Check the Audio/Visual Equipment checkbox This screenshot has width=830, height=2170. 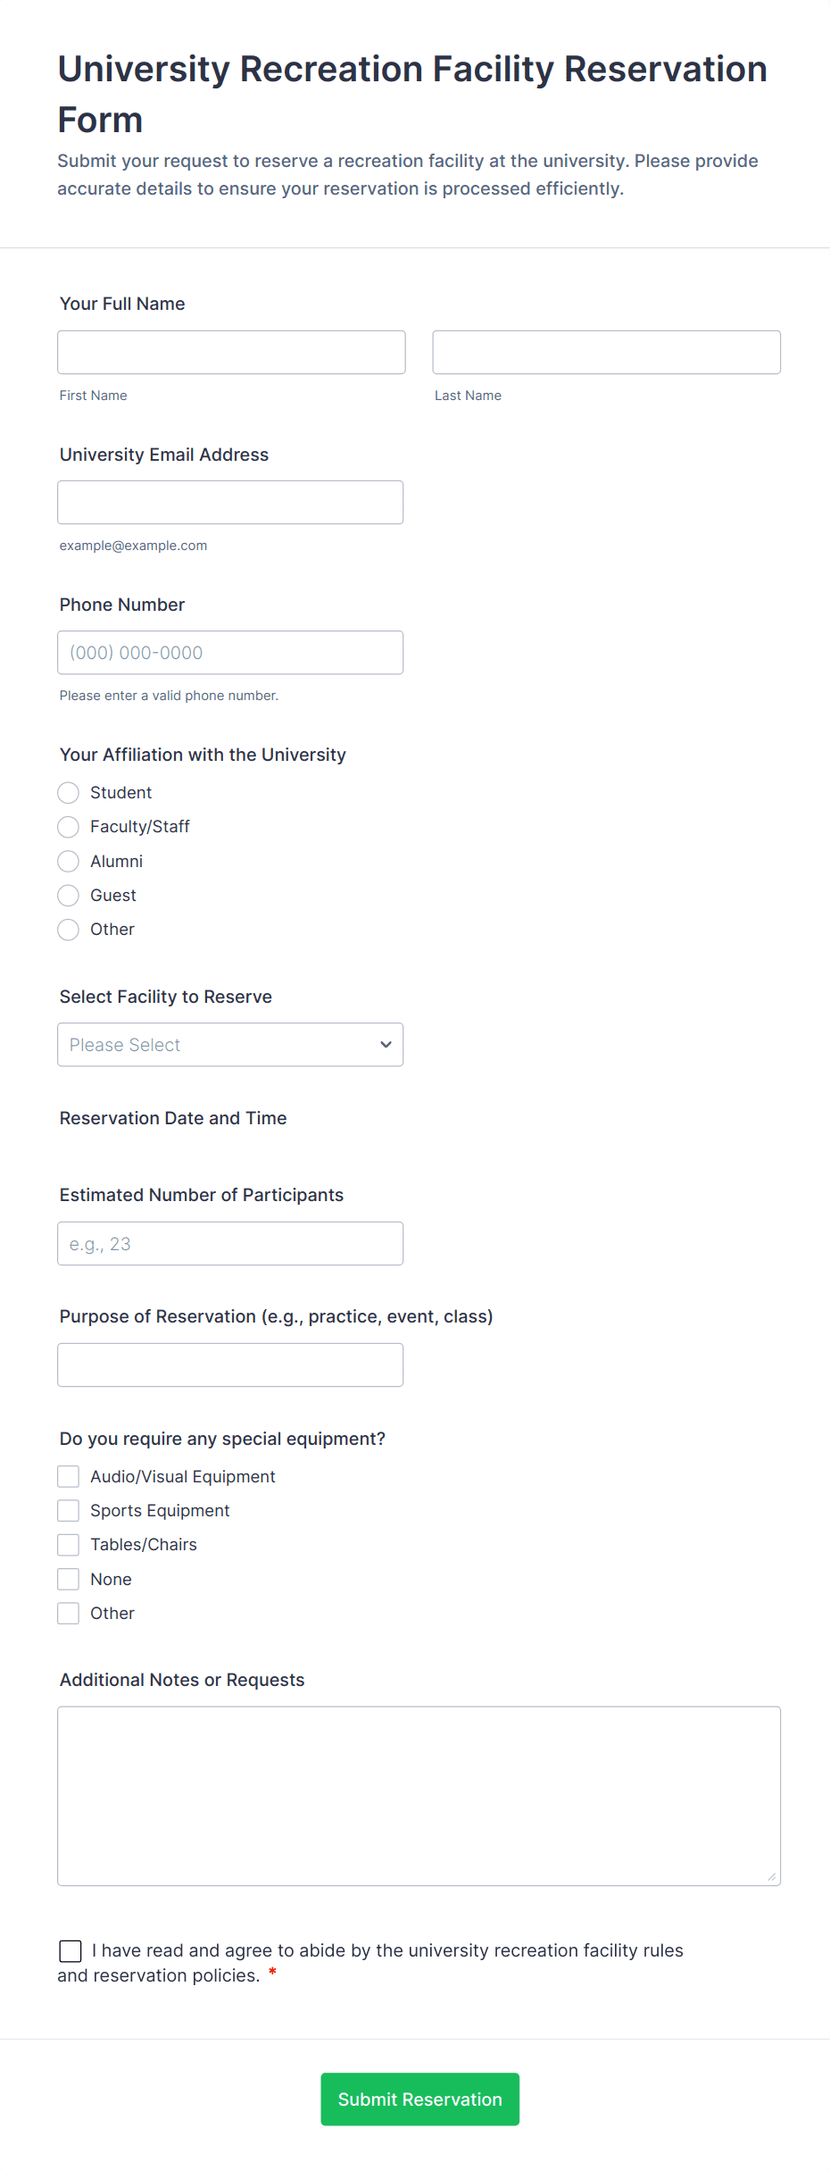click(69, 1476)
